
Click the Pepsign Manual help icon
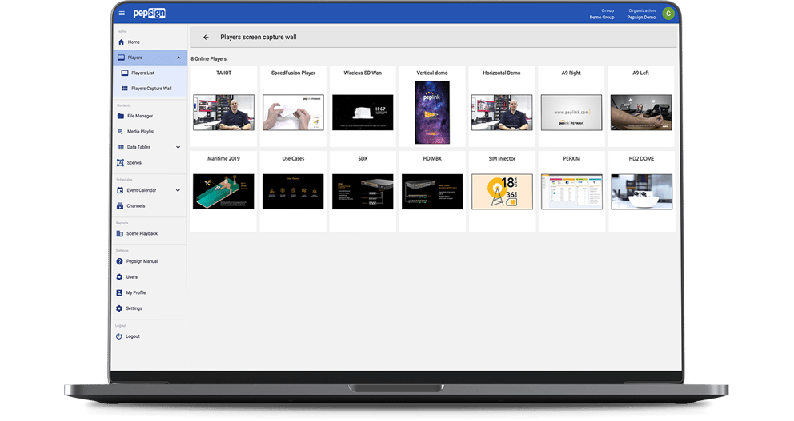tap(119, 261)
